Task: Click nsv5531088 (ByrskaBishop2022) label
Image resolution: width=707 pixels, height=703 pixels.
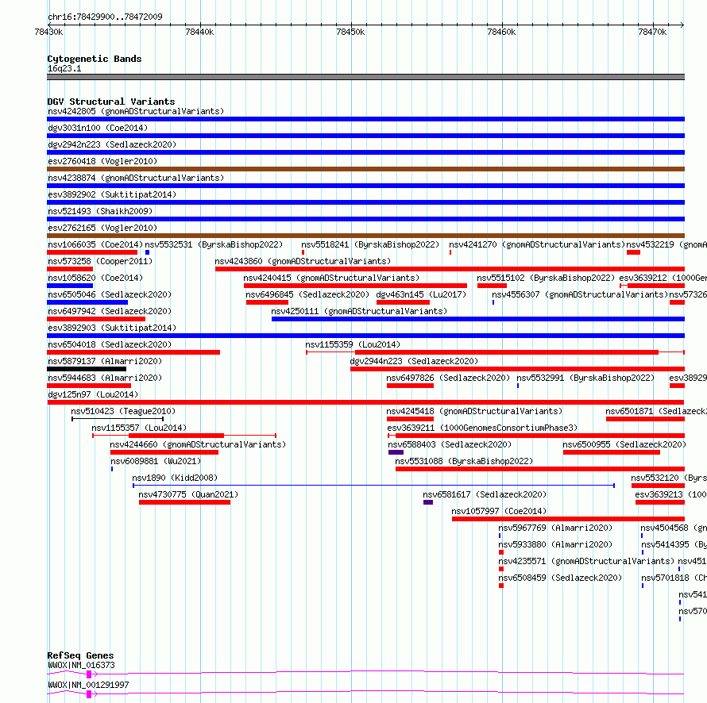Action: (x=464, y=461)
